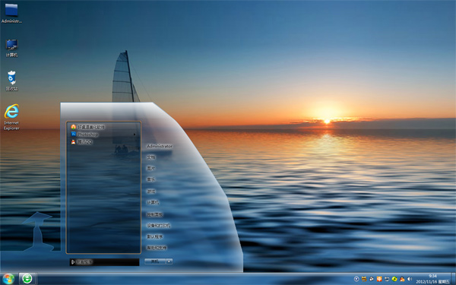Open 帮助和支持 in the start menu
This screenshot has height=285, width=456.
157,248
